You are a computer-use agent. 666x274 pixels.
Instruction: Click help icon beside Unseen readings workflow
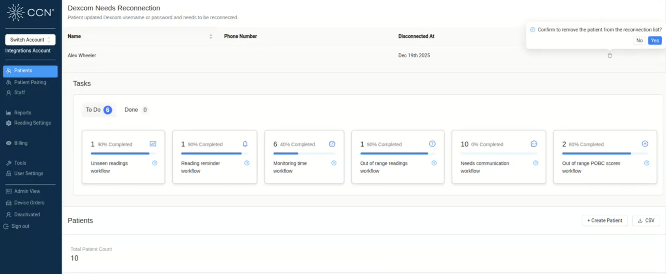(155, 163)
